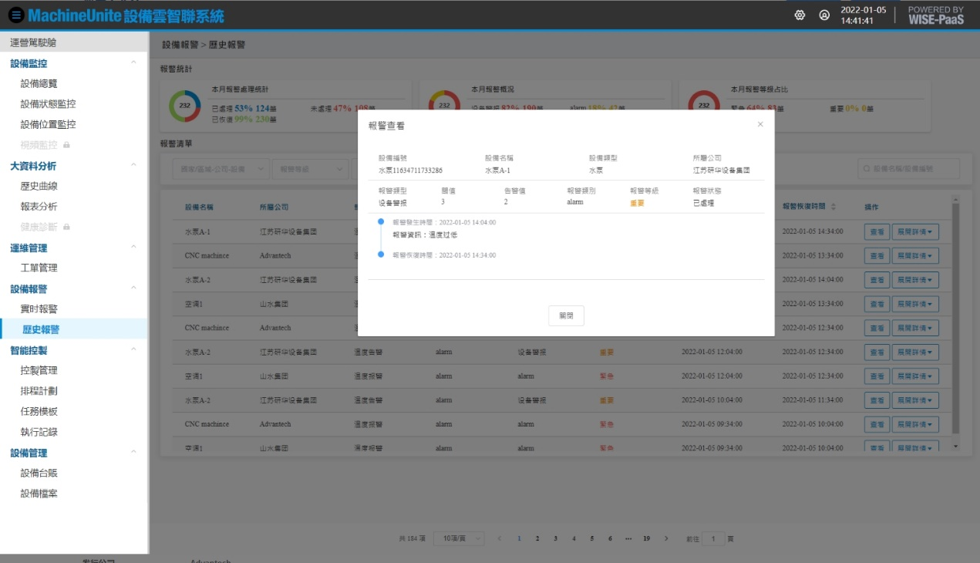Toggle the hamburger menu icon beside MachineUnite

(x=16, y=15)
